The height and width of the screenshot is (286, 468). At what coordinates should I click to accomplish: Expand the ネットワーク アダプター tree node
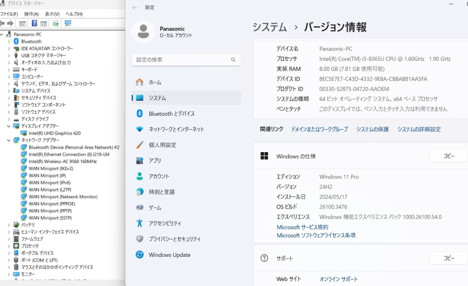coord(8,139)
